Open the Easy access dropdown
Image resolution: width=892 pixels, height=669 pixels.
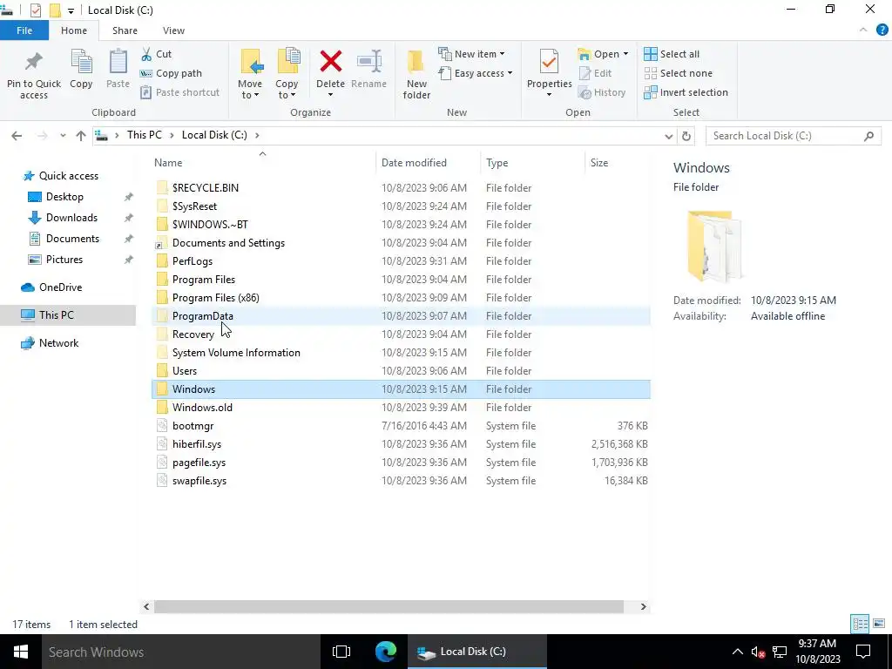[476, 73]
